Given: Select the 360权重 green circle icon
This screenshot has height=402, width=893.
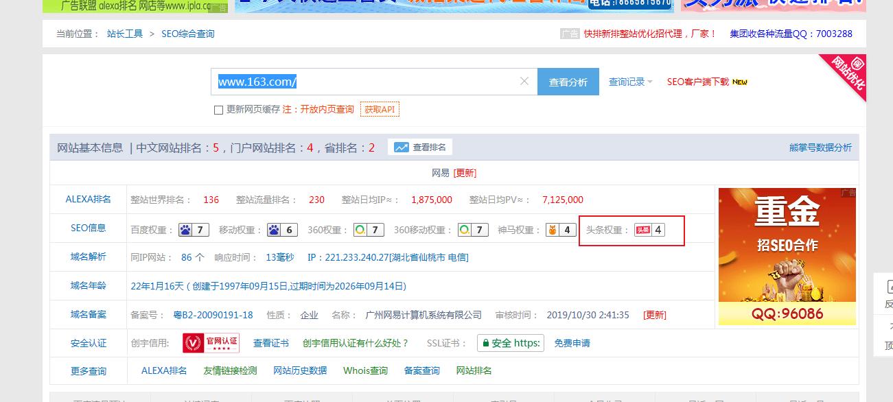Looking at the screenshot, I should 361,230.
